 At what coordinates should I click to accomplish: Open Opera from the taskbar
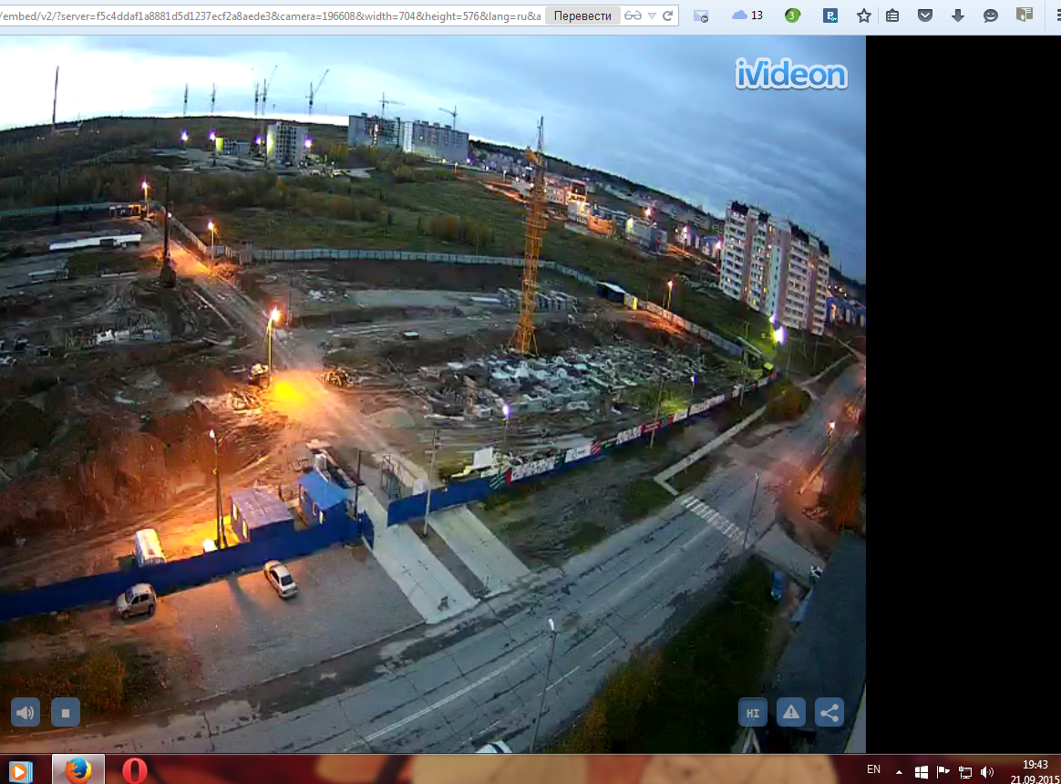134,770
